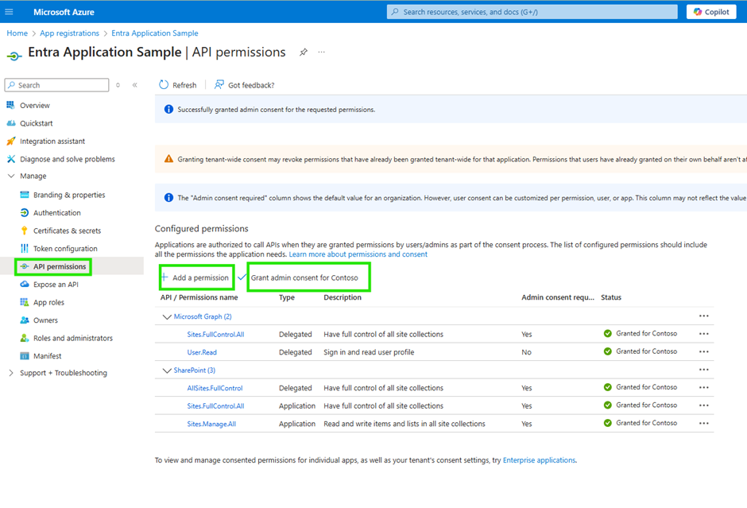Image resolution: width=747 pixels, height=508 pixels.
Task: Refresh the permissions list
Action: tap(178, 85)
